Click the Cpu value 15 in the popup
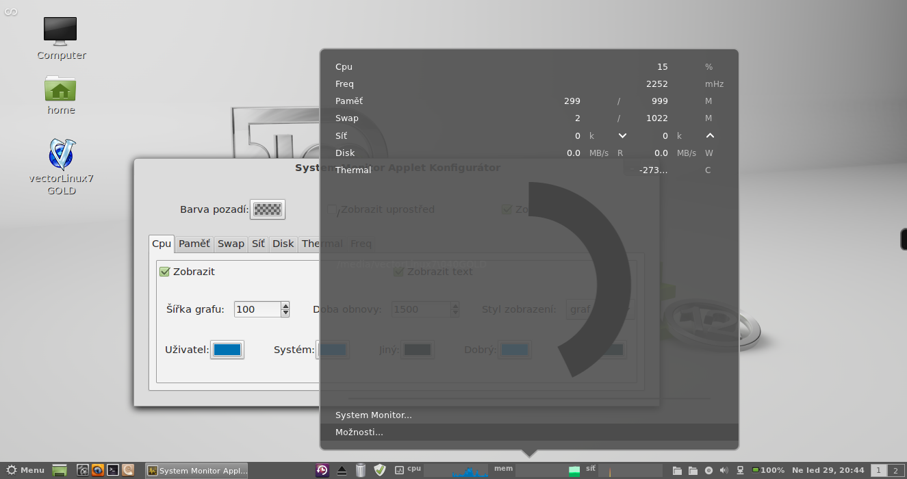The height and width of the screenshot is (479, 907). pos(663,67)
